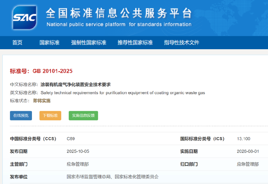The height and width of the screenshot is (184, 268).
Task: Click the 在线预览 preview button
Action: coord(21,116)
